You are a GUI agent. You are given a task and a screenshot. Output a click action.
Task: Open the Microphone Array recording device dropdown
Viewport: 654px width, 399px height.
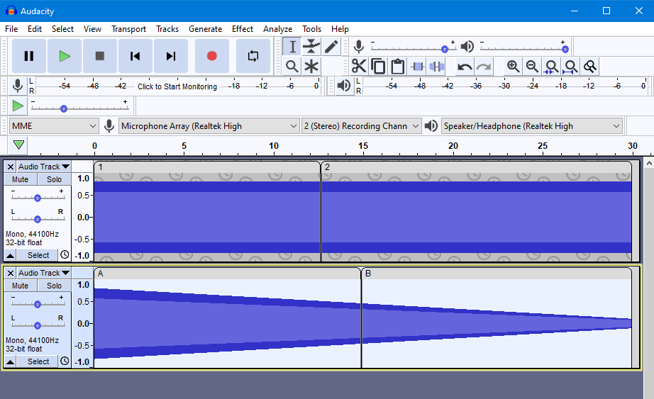click(209, 126)
